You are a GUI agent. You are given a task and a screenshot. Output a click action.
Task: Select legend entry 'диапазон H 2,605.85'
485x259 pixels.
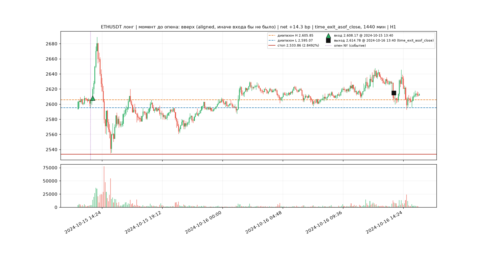point(295,36)
